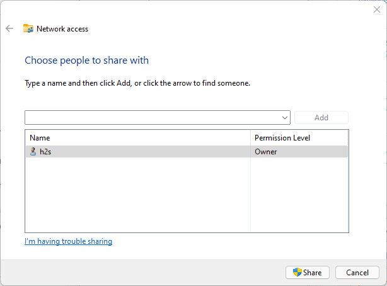Click the Network access folder icon
This screenshot has height=286, width=387.
click(x=28, y=28)
